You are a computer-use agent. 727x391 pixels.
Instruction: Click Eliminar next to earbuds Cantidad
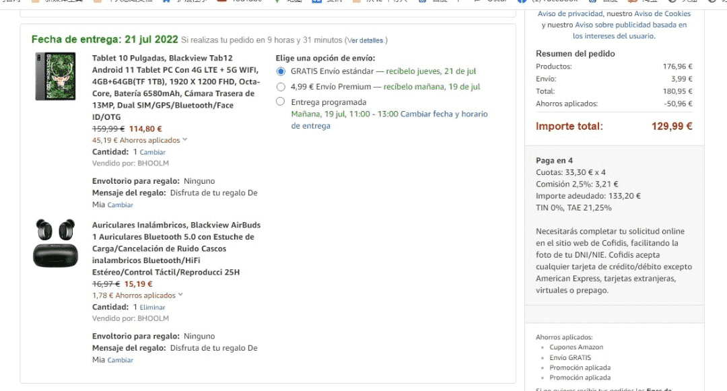[x=152, y=307]
